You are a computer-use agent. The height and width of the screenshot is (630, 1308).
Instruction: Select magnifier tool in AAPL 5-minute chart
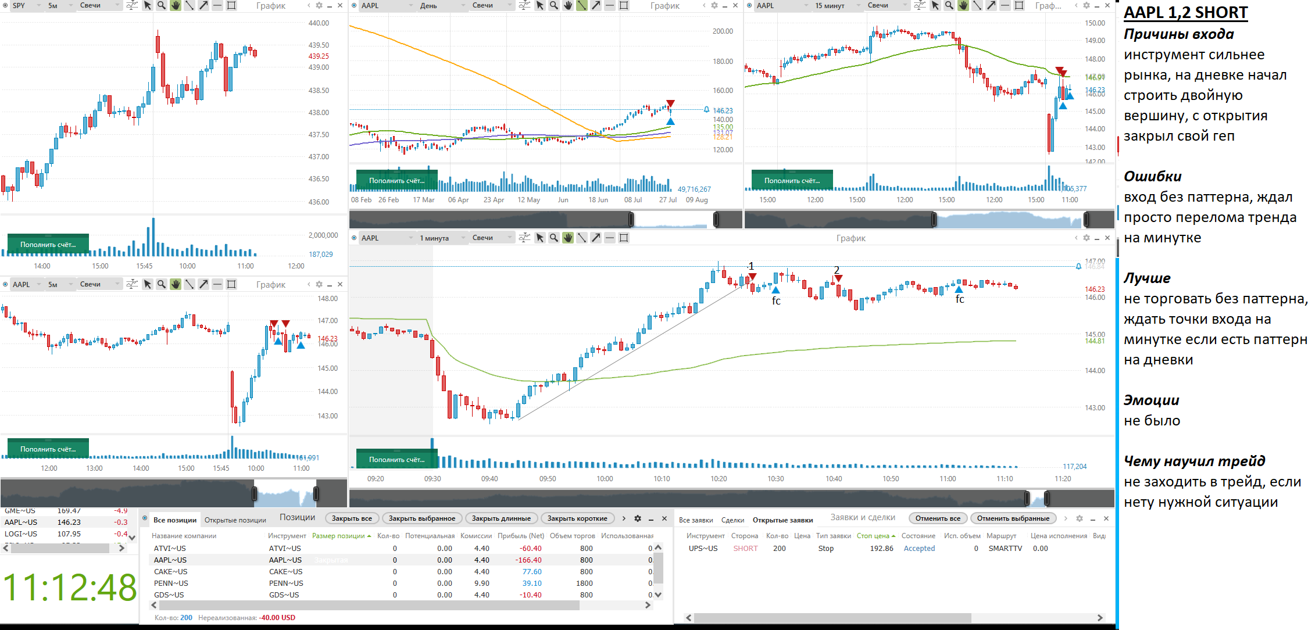(162, 284)
